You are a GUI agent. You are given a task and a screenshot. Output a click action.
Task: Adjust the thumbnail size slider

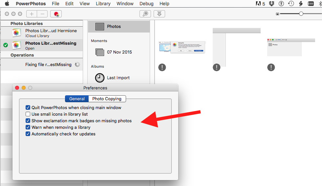coord(301,14)
